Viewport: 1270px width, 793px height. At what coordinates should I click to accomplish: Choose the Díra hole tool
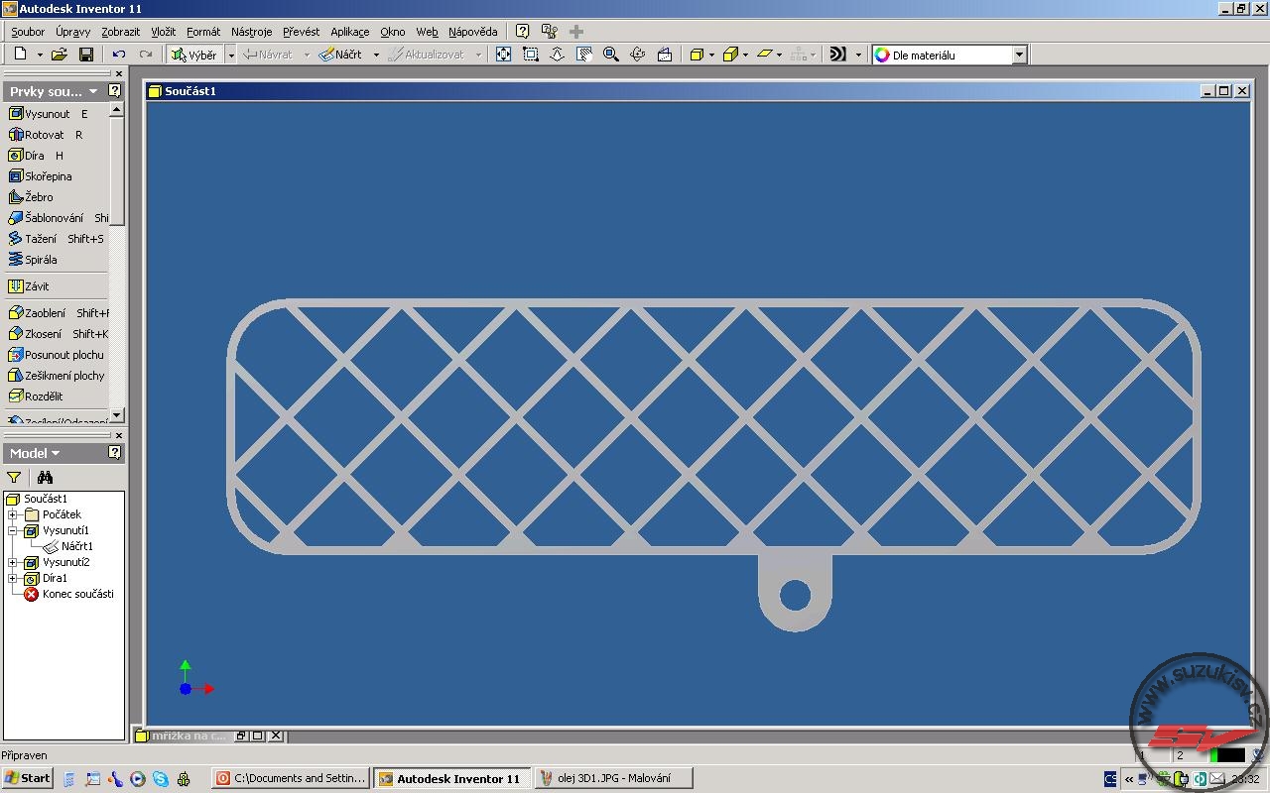(x=35, y=156)
